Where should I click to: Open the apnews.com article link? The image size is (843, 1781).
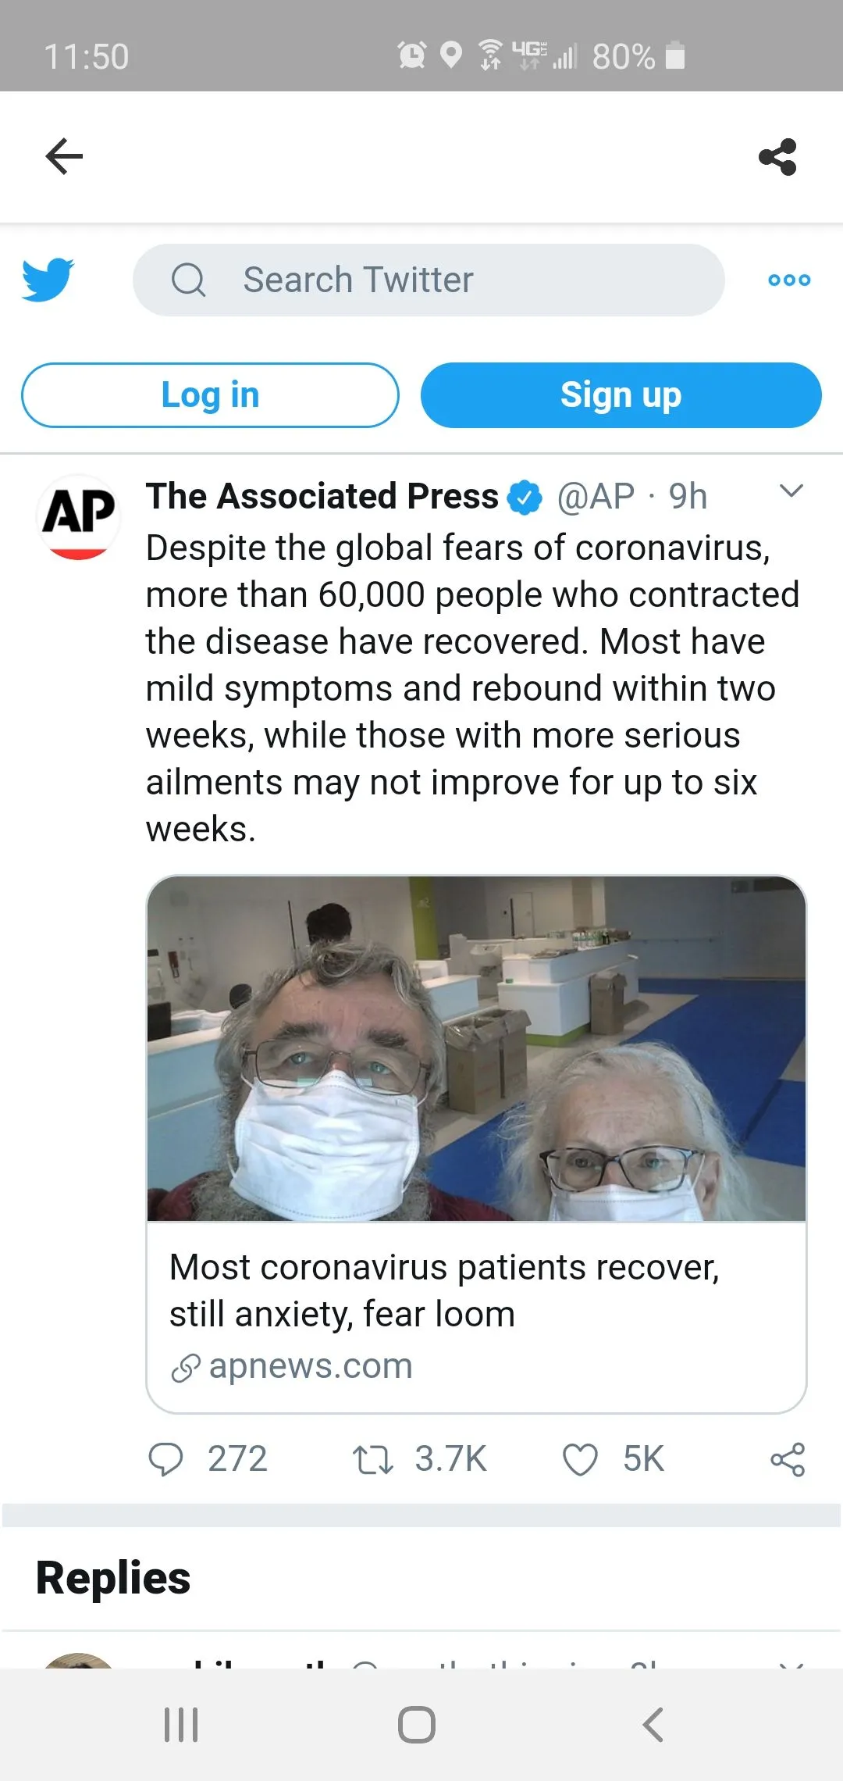310,1366
